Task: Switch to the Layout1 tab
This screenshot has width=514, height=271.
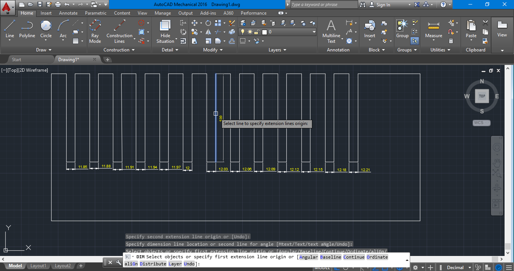Action: point(38,266)
